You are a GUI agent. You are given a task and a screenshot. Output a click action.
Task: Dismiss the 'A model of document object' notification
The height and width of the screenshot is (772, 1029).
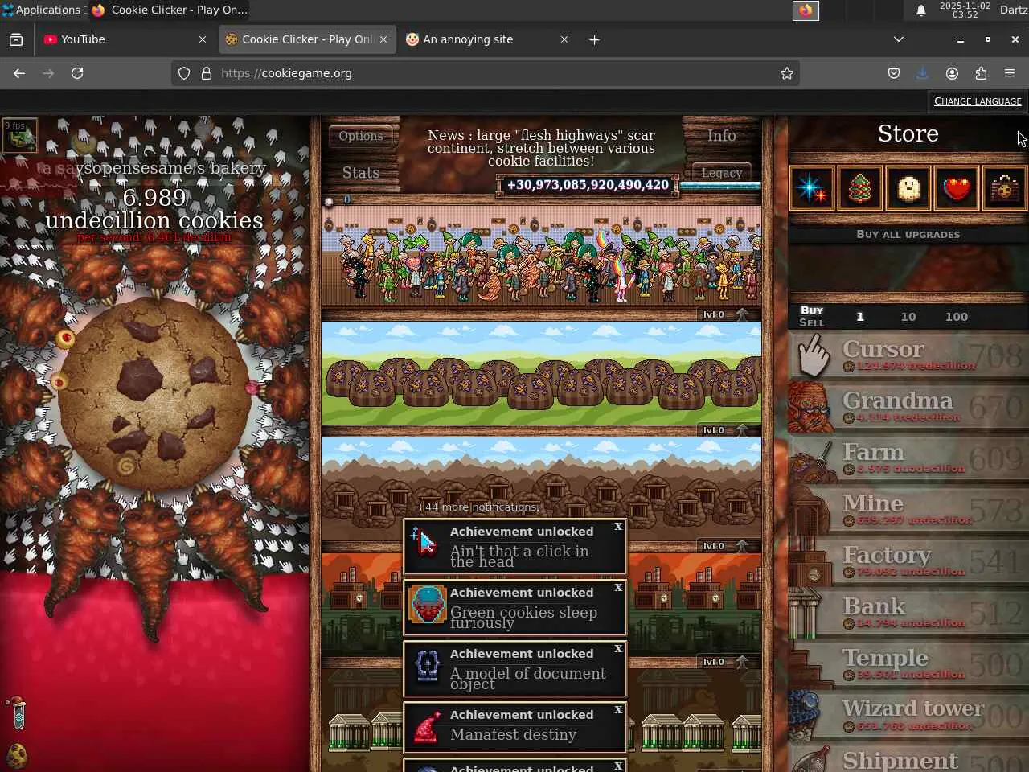click(618, 649)
